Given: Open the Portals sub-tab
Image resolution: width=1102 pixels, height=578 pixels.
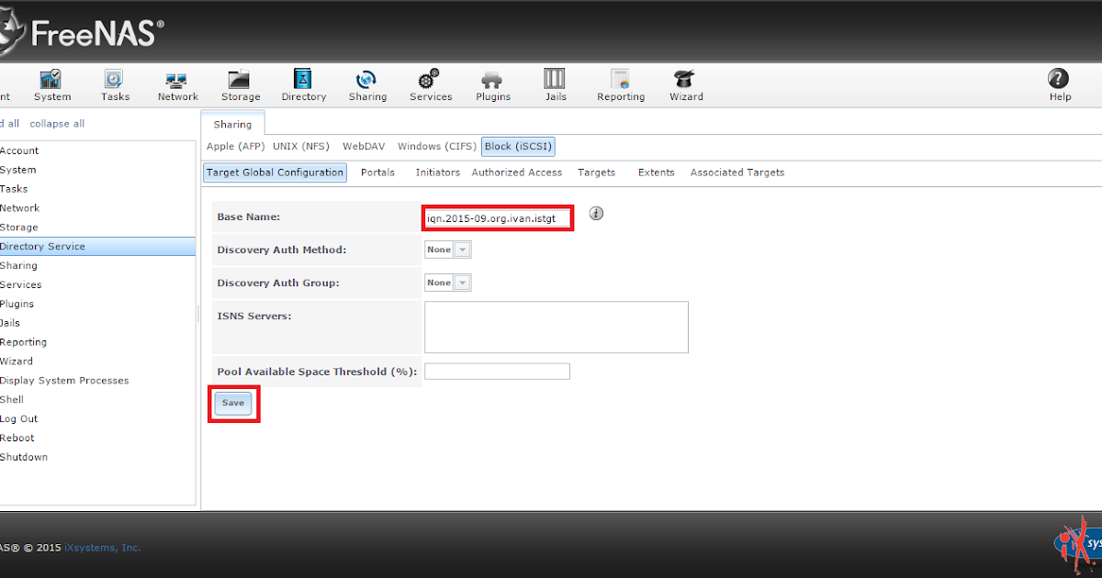Looking at the screenshot, I should 377,172.
